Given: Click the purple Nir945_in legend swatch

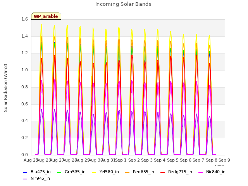Looking at the screenshot, I should click(25, 179).
